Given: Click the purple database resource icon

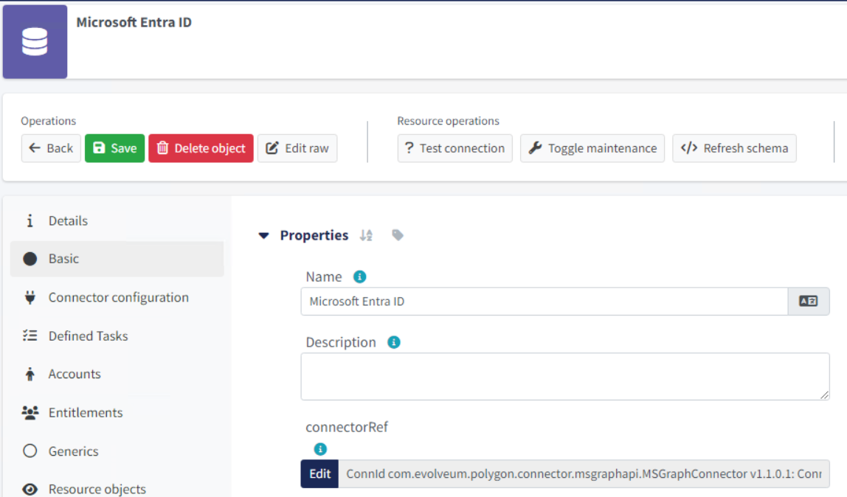Looking at the screenshot, I should pos(35,41).
